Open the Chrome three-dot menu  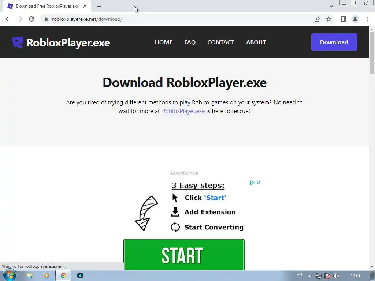tap(367, 19)
